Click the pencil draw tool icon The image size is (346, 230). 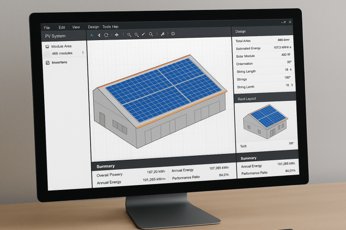pos(143,34)
